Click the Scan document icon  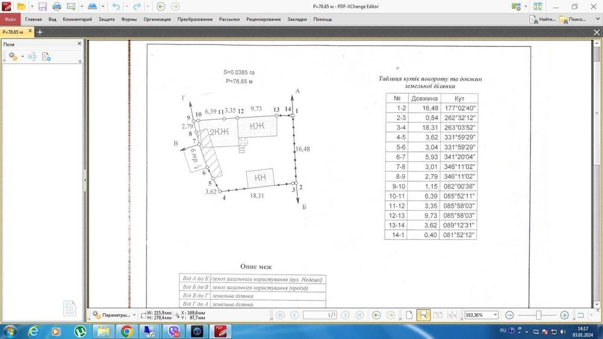coord(92,7)
